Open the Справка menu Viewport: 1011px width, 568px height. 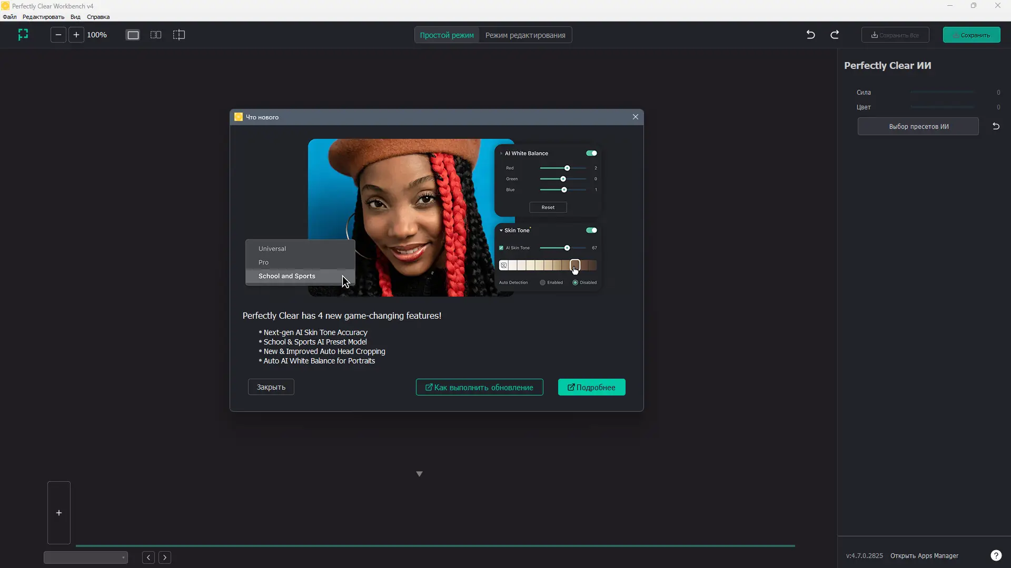(x=98, y=17)
